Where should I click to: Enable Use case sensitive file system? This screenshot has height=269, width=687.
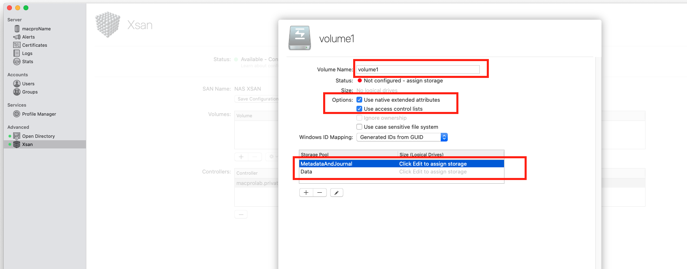[x=359, y=127]
